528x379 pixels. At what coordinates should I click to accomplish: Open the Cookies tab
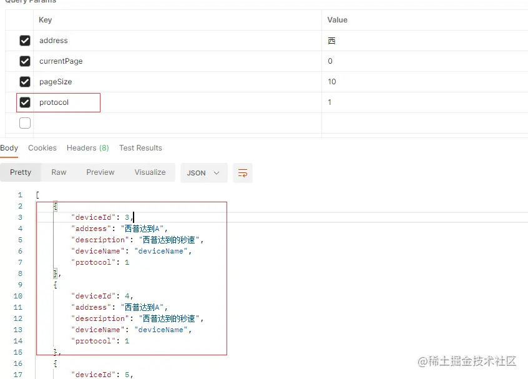point(42,148)
